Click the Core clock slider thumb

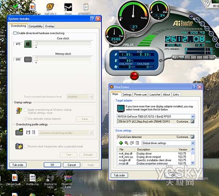[36, 44]
